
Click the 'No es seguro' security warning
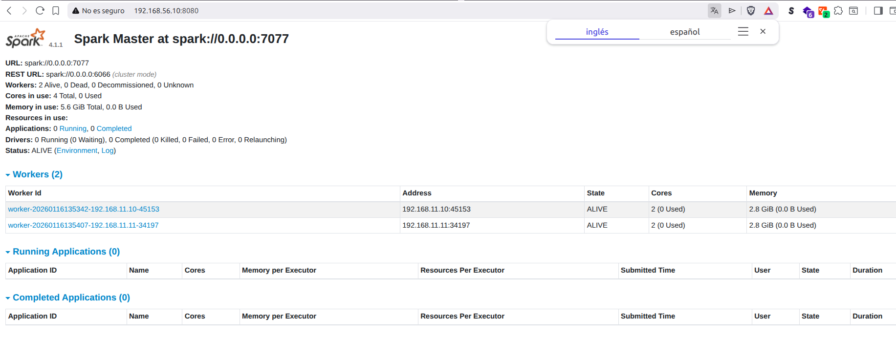[98, 11]
